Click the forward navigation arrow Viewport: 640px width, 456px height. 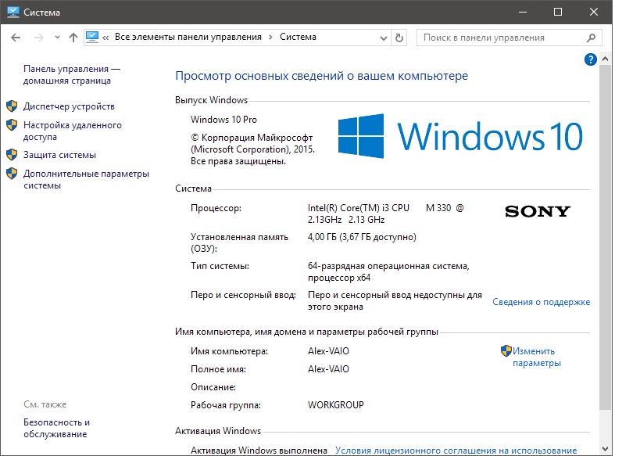39,38
